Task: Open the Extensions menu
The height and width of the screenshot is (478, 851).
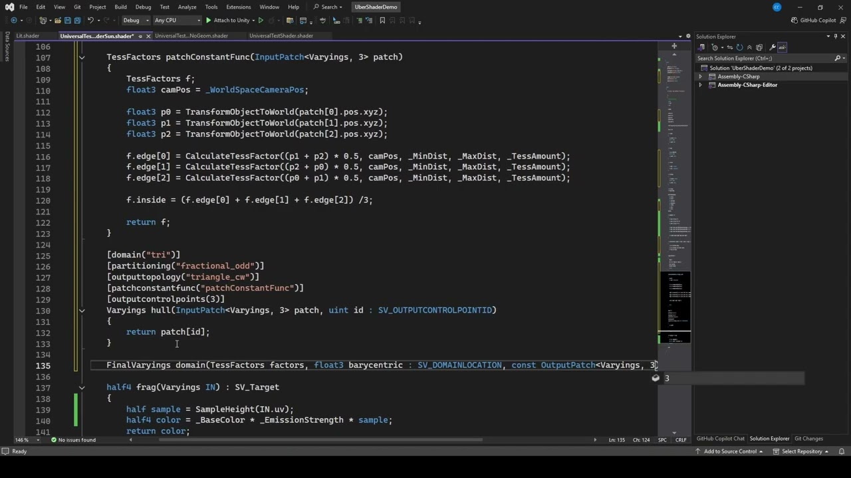Action: 238,7
